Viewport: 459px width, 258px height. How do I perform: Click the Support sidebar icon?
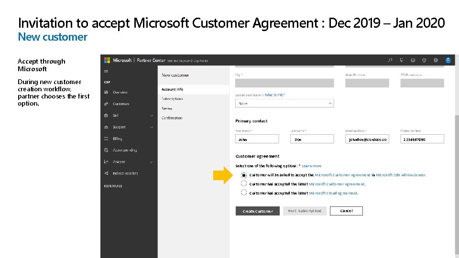tap(106, 127)
